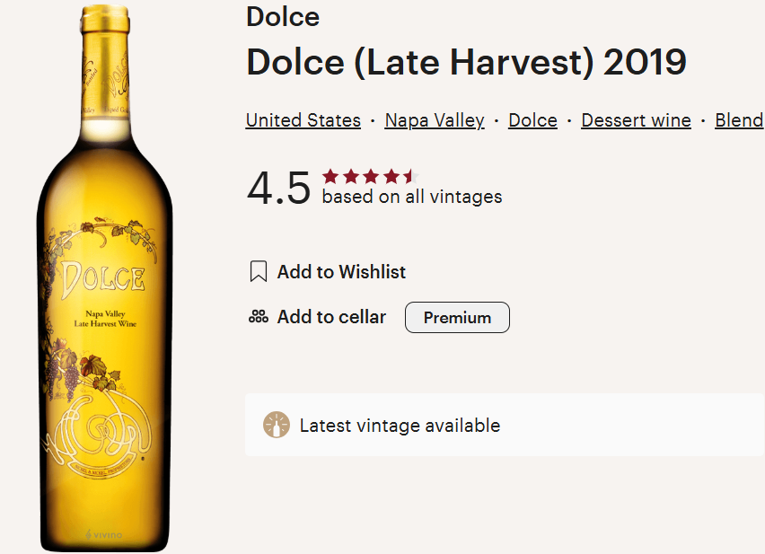
Task: Open the Dessert wine category link
Action: click(x=636, y=120)
